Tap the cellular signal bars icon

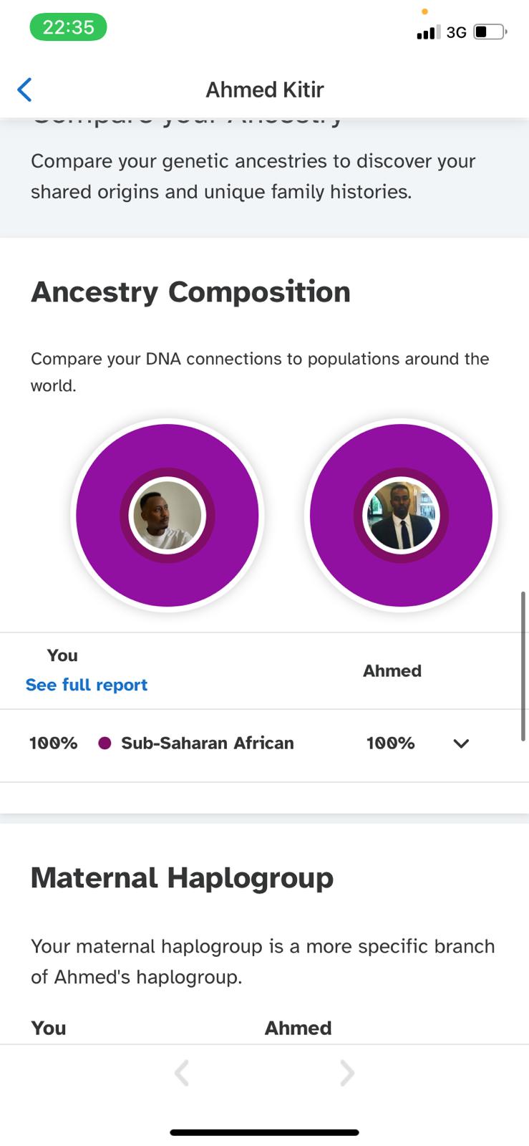click(428, 32)
